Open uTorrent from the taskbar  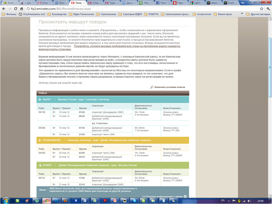pos(37,201)
